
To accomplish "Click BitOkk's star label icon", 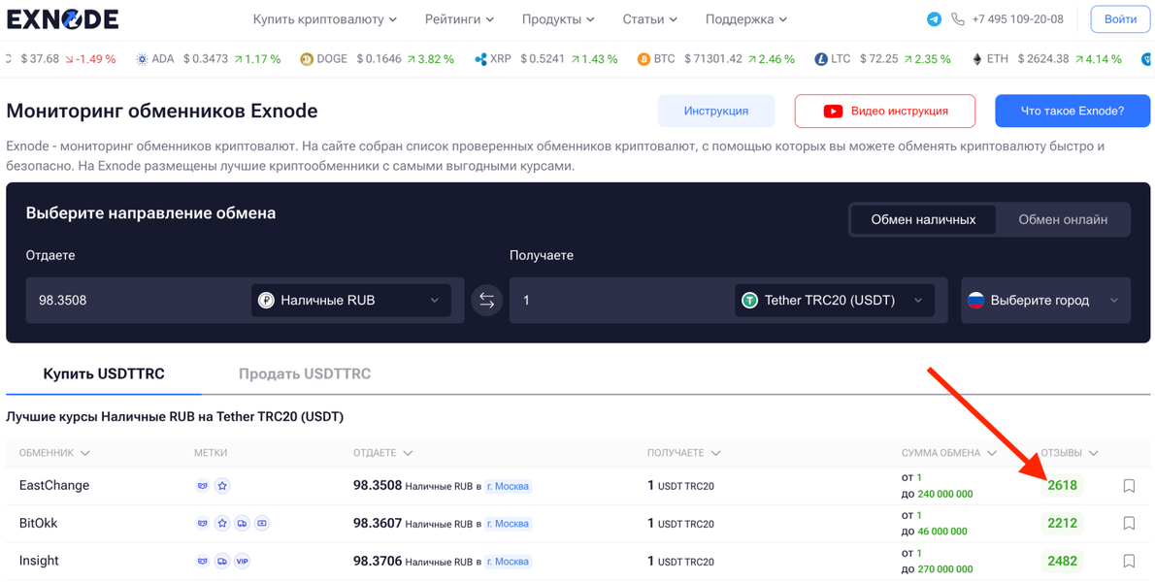I will point(222,523).
